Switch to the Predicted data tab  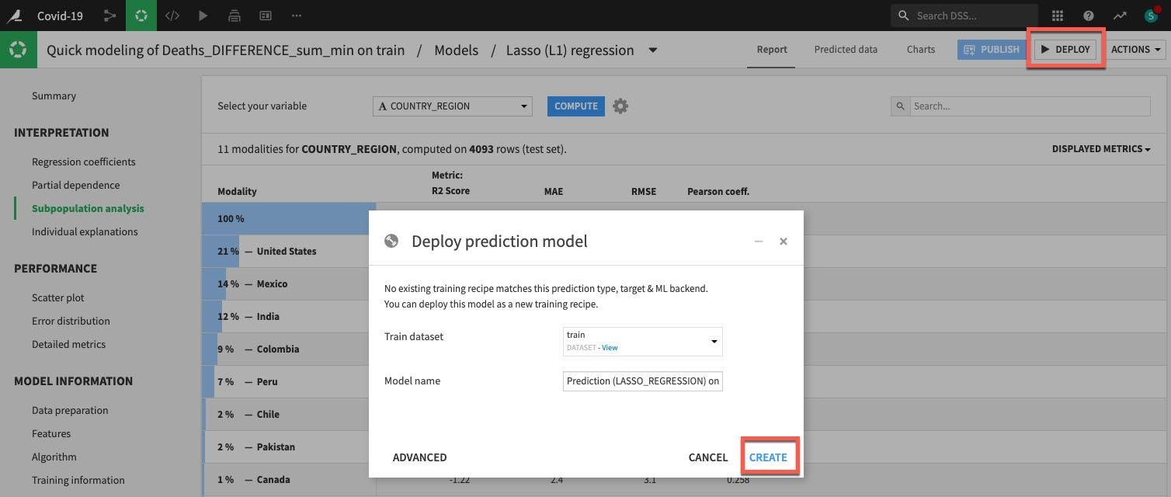pos(846,50)
